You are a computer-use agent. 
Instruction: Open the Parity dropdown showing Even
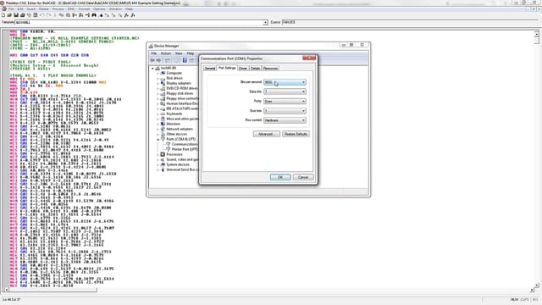click(285, 102)
